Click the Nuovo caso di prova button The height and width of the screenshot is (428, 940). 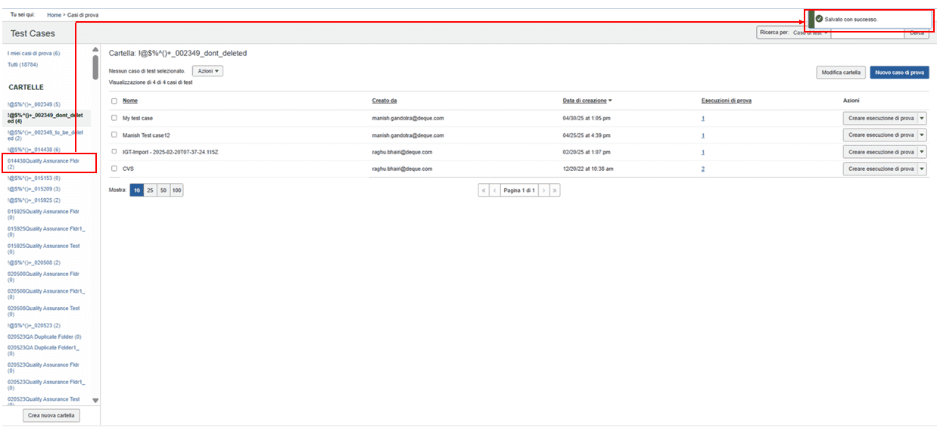click(x=899, y=73)
